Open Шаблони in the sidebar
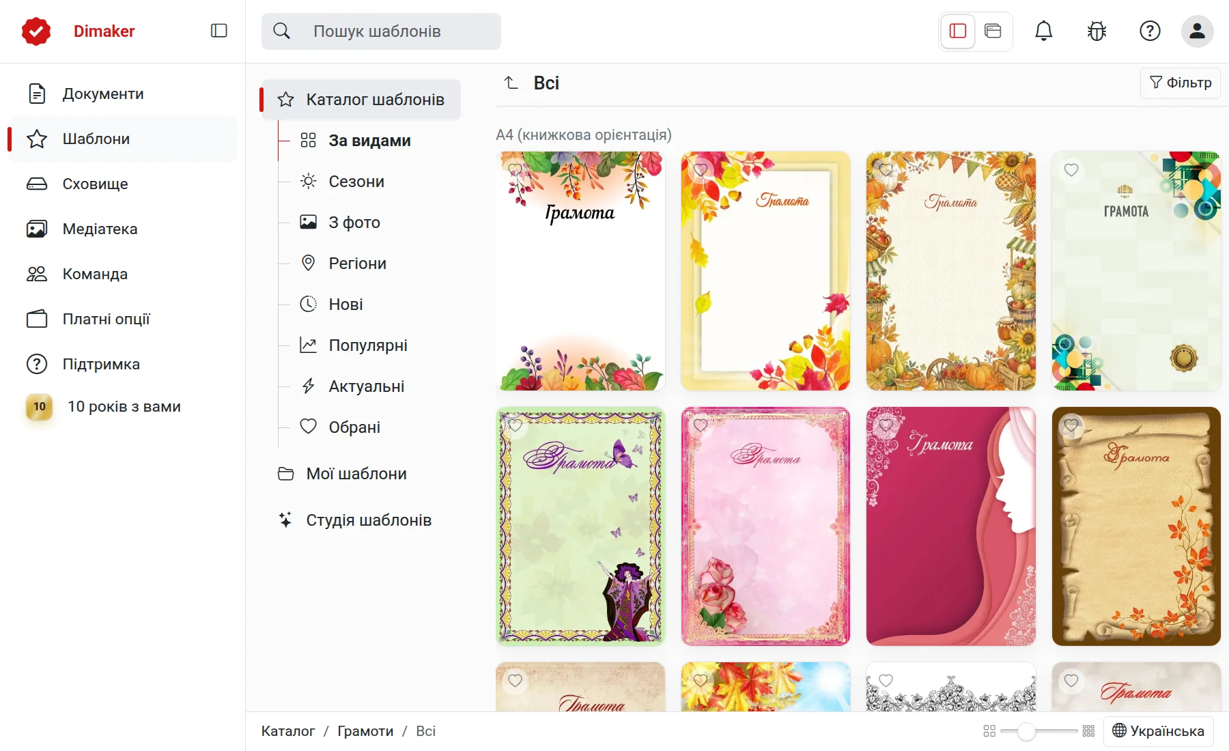Image resolution: width=1229 pixels, height=751 pixels. pyautogui.click(x=123, y=139)
